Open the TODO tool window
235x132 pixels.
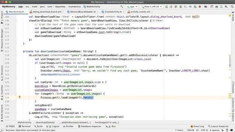10,126
